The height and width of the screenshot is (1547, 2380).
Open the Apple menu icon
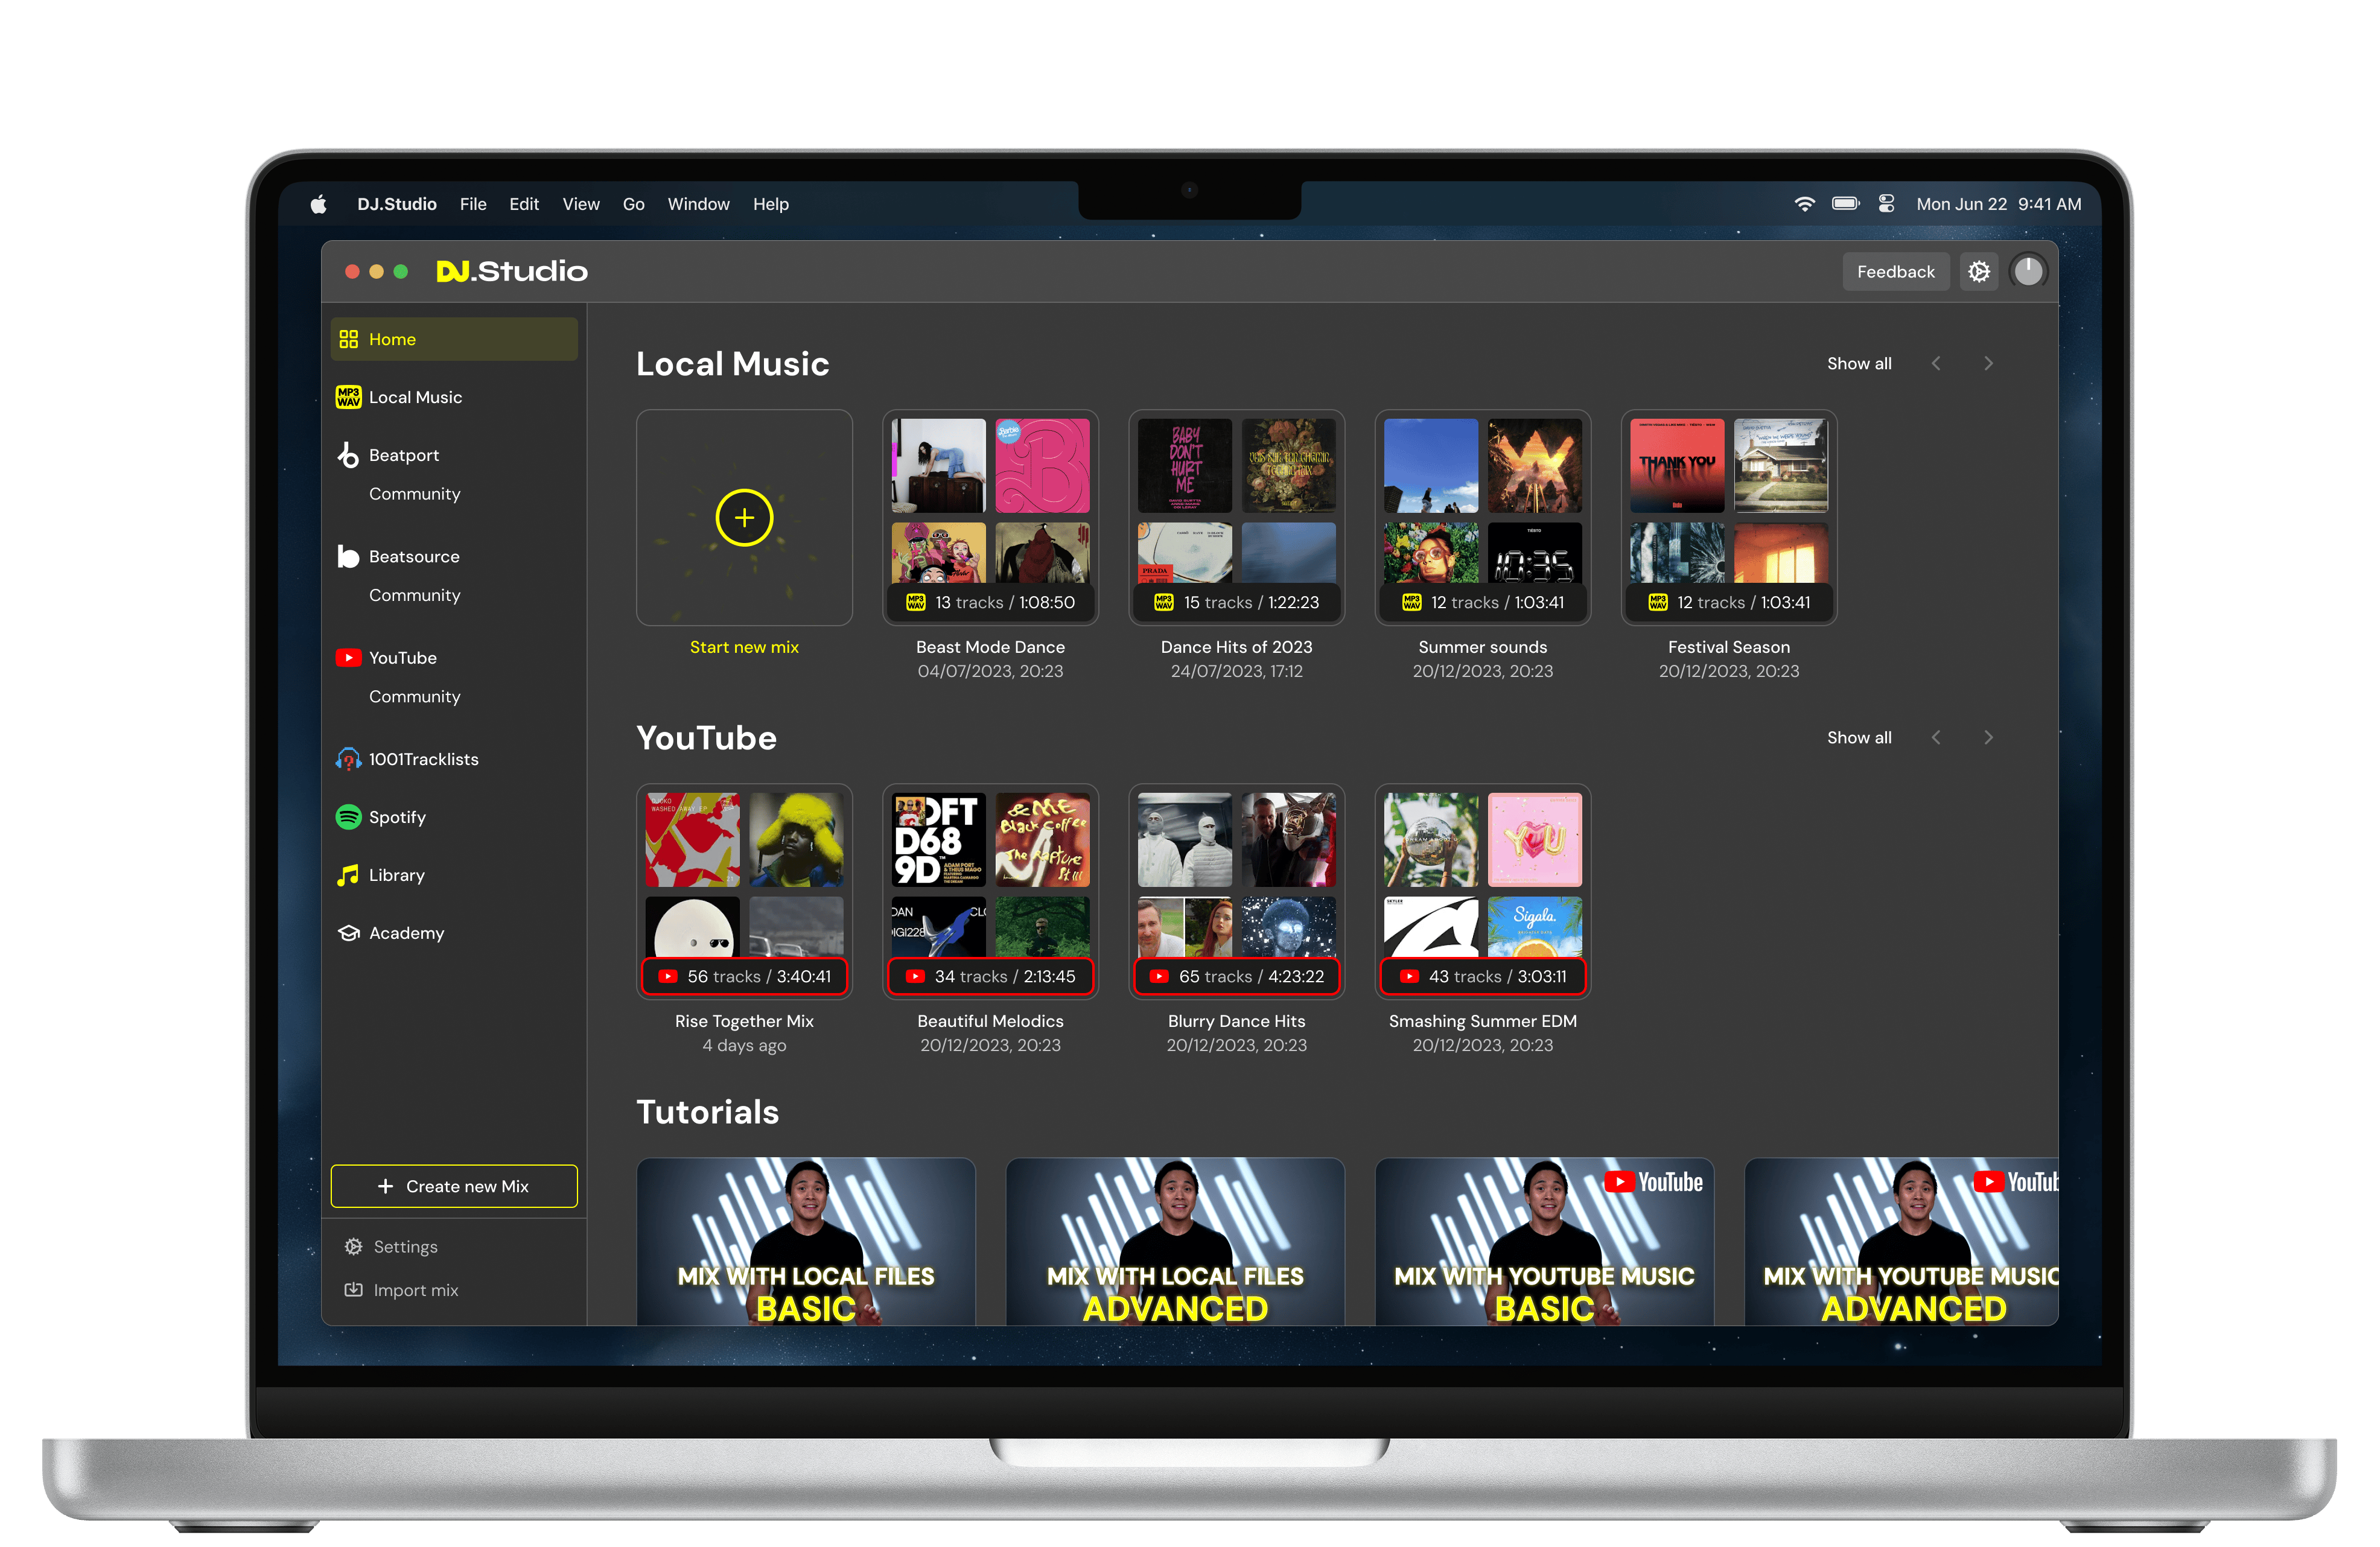pos(318,204)
